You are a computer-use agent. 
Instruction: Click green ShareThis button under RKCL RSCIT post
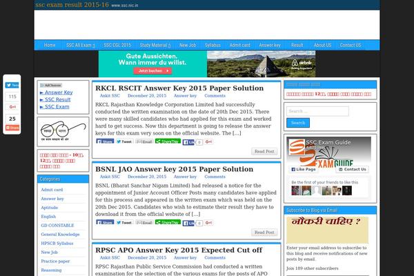tap(168, 141)
